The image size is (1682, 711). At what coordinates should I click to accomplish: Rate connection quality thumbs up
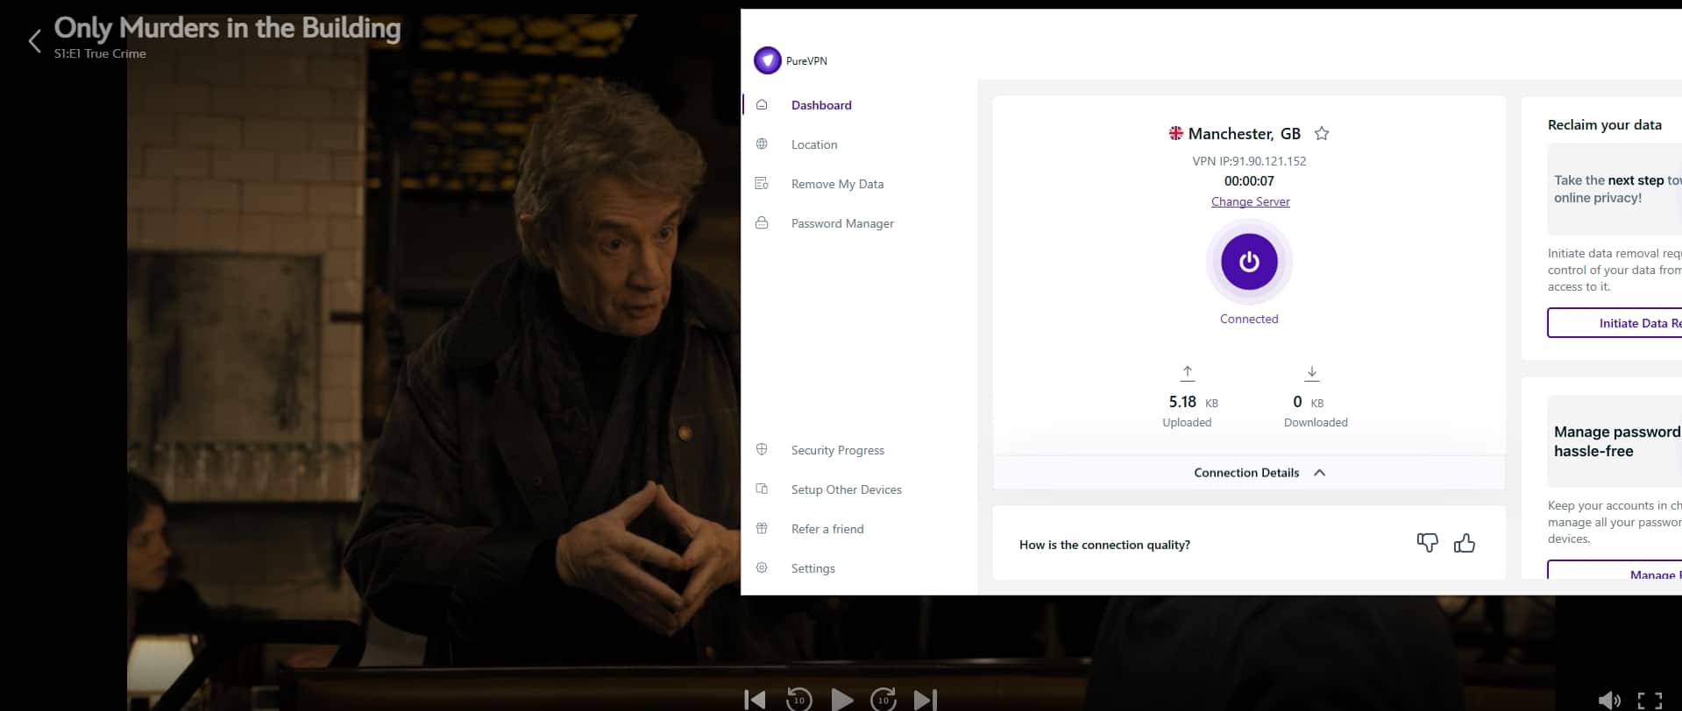pyautogui.click(x=1464, y=543)
